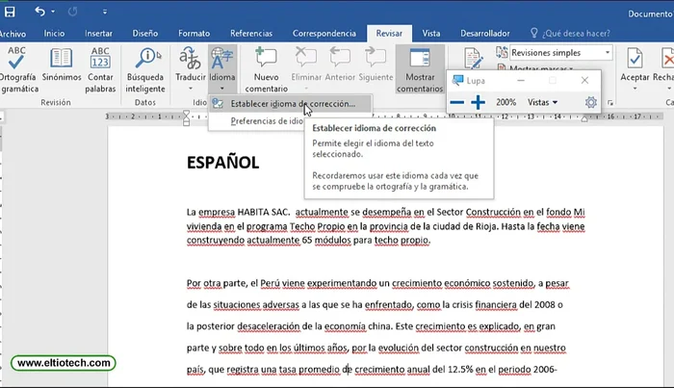Run Ortografía y gramática check

point(17,69)
